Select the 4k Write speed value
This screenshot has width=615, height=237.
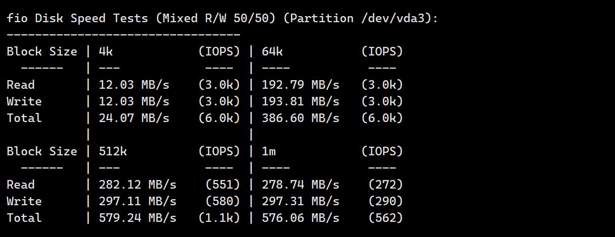pyautogui.click(x=134, y=101)
